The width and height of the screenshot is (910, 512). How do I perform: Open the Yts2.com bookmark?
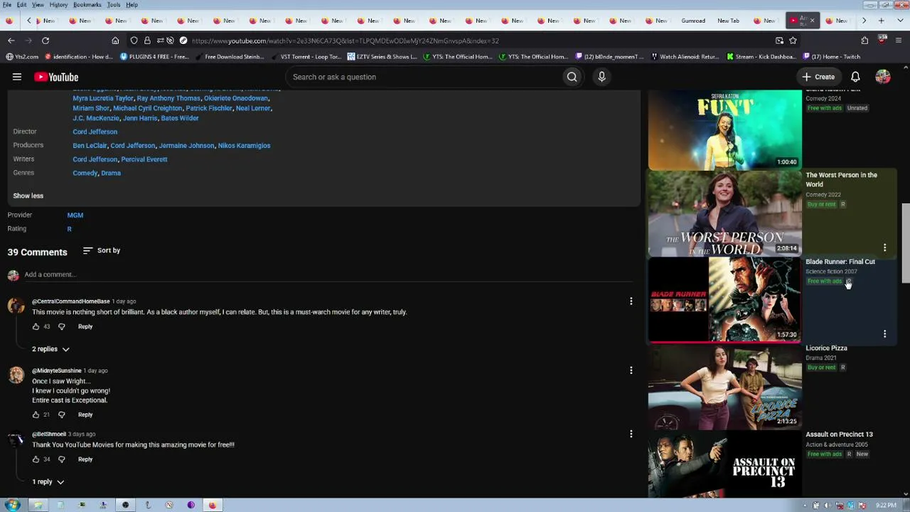coord(22,57)
